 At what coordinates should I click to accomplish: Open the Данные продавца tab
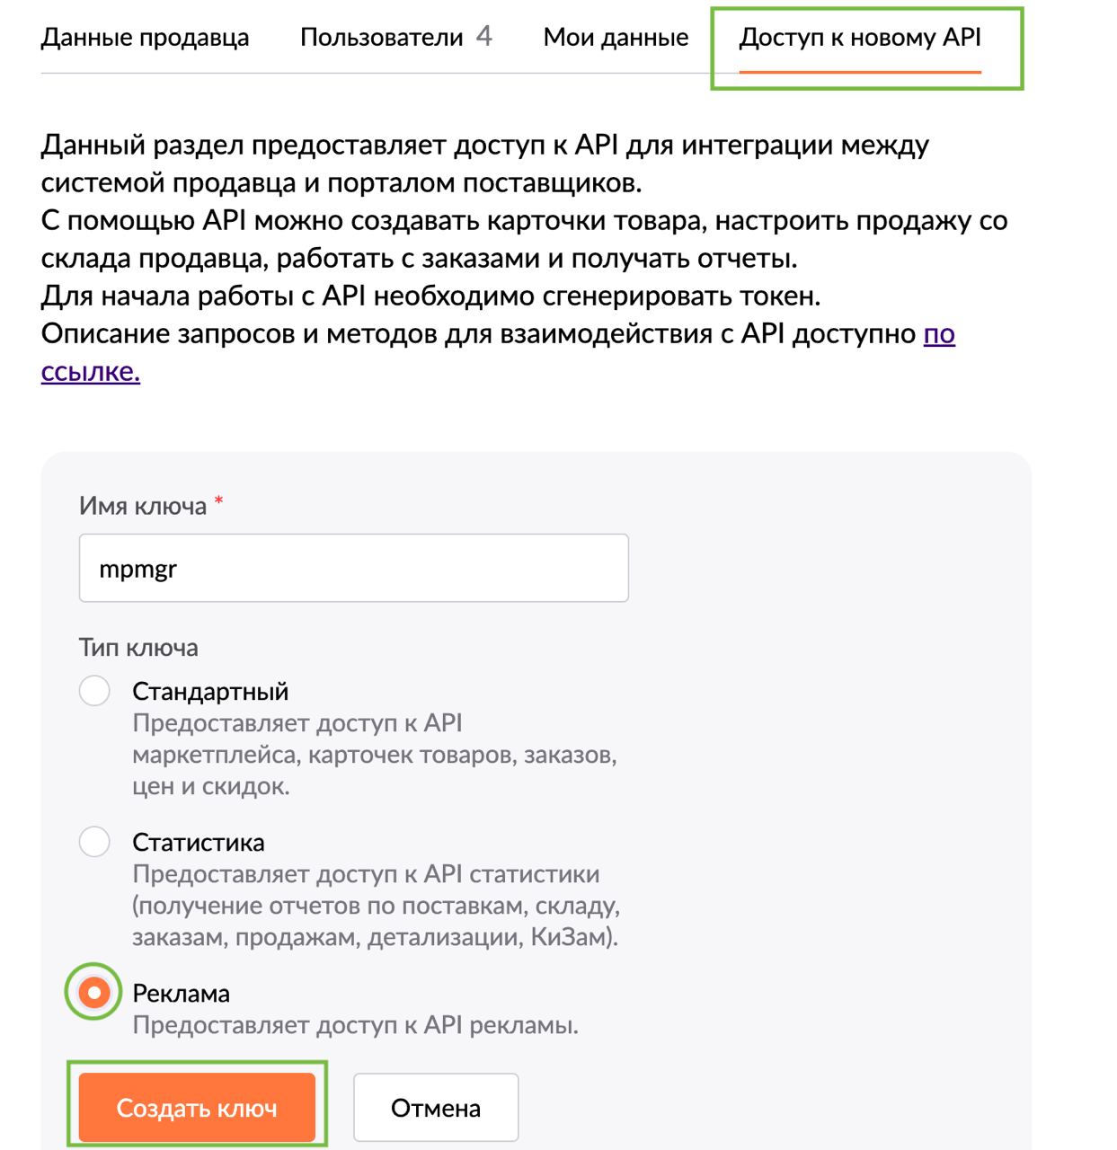(145, 38)
